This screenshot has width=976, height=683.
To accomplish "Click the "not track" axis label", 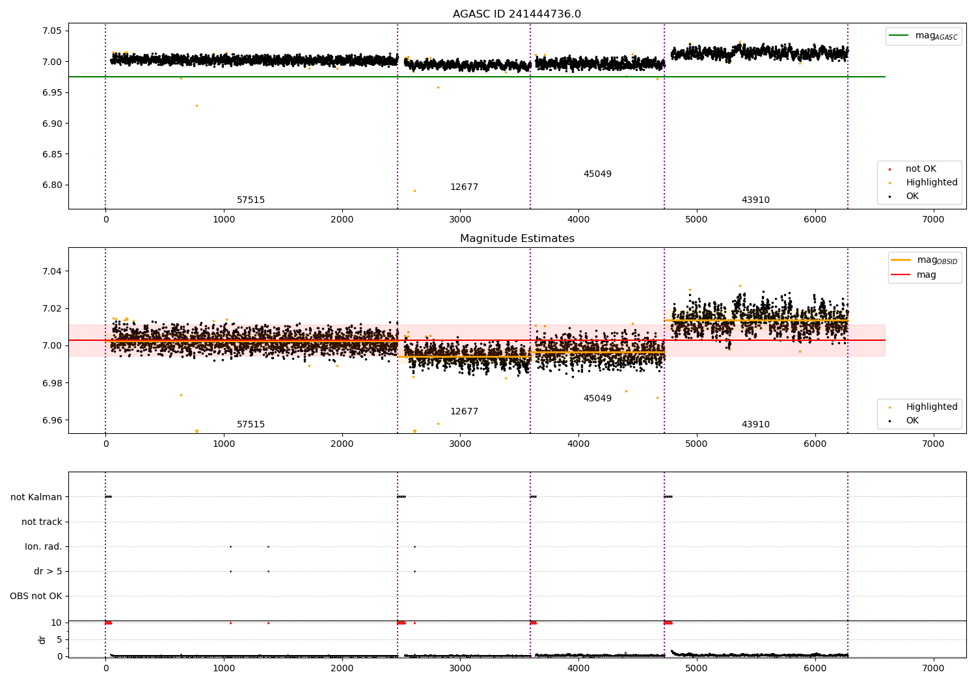I will pyautogui.click(x=42, y=522).
